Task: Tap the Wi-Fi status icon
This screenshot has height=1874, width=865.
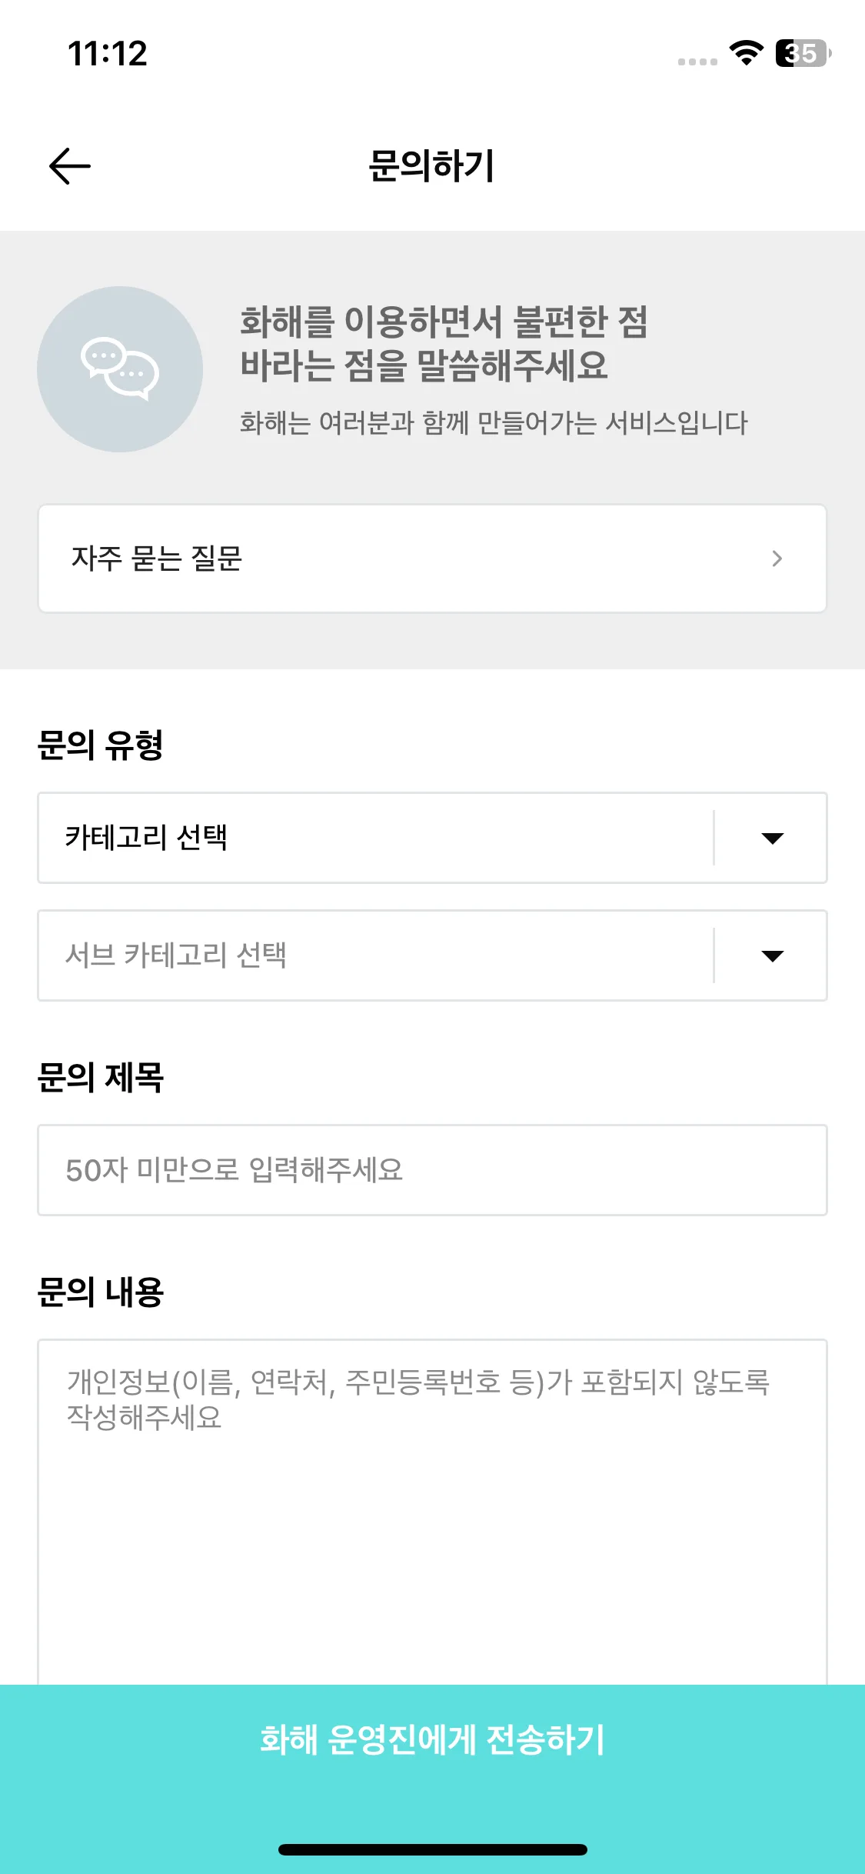Action: point(746,53)
